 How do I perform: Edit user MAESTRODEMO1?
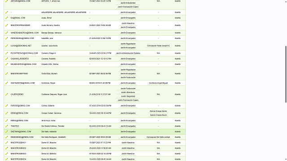pyautogui.click(x=7, y=143)
